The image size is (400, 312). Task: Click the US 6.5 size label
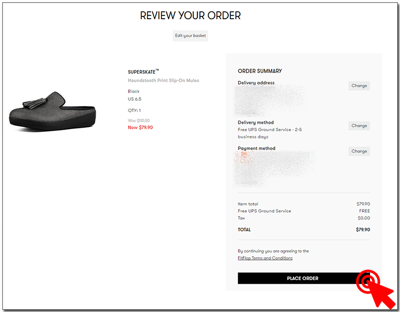pos(134,99)
